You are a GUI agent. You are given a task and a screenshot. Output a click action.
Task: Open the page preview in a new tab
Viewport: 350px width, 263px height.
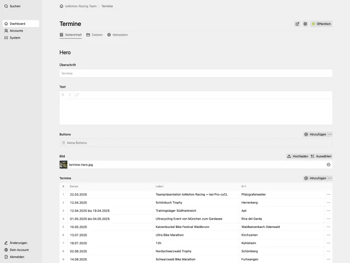tap(297, 24)
